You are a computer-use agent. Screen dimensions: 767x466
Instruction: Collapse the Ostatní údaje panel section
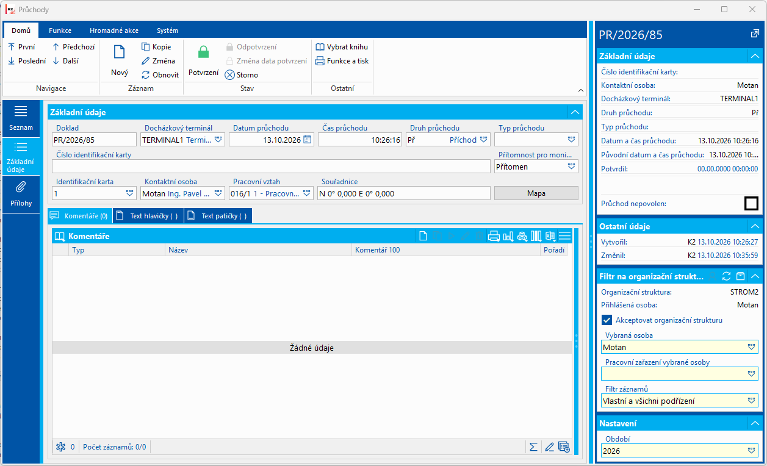click(x=755, y=226)
